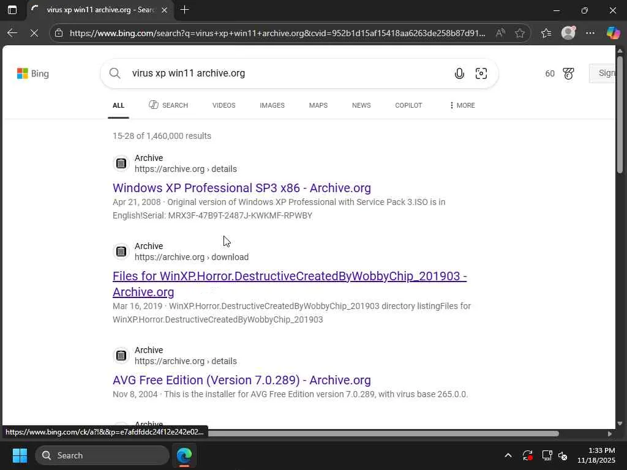This screenshot has width=627, height=470.
Task: Open Files for WinXP.Horror.Destructive result link
Action: click(290, 284)
